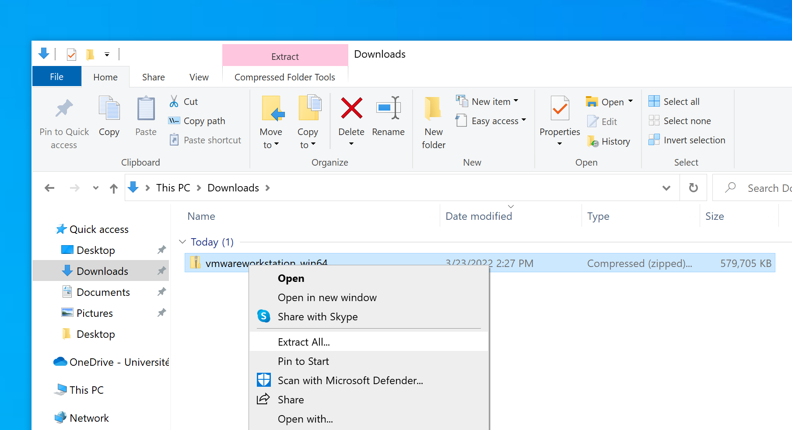Switch to the View ribbon tab

[199, 77]
